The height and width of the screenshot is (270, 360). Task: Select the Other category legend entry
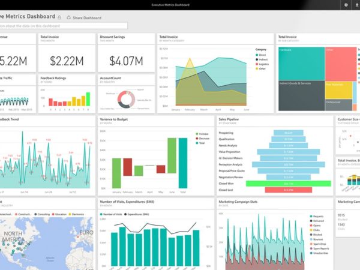[x=260, y=68]
